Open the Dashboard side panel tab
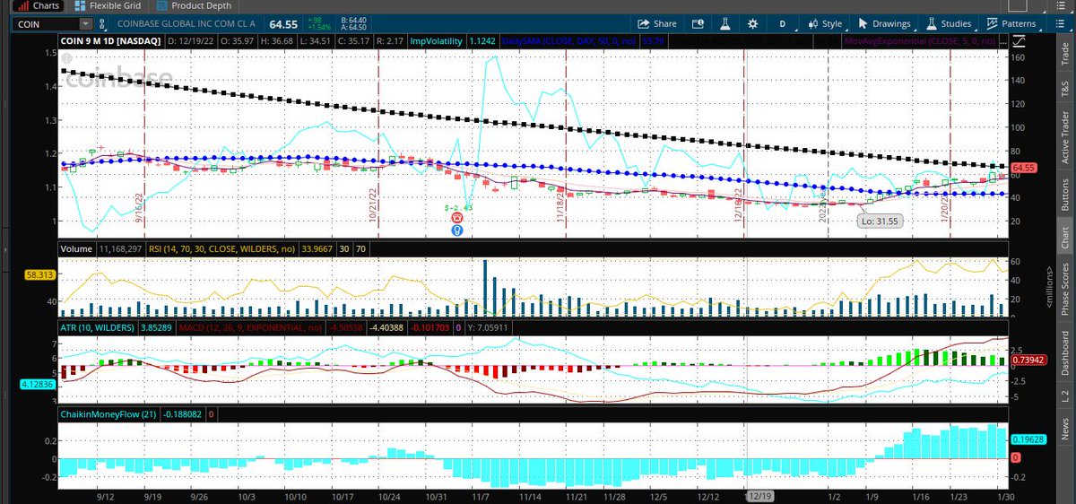Screen dimensions: 1076x504 [x=1065, y=352]
